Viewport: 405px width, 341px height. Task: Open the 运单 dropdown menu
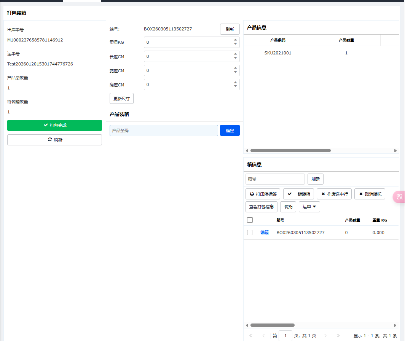(x=309, y=207)
